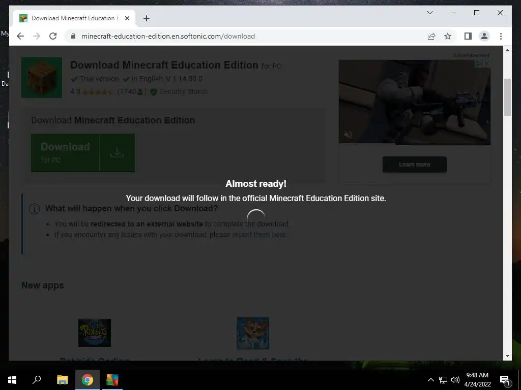Select the Download Minecraft Education tab
This screenshot has width=521, height=390.
(74, 18)
